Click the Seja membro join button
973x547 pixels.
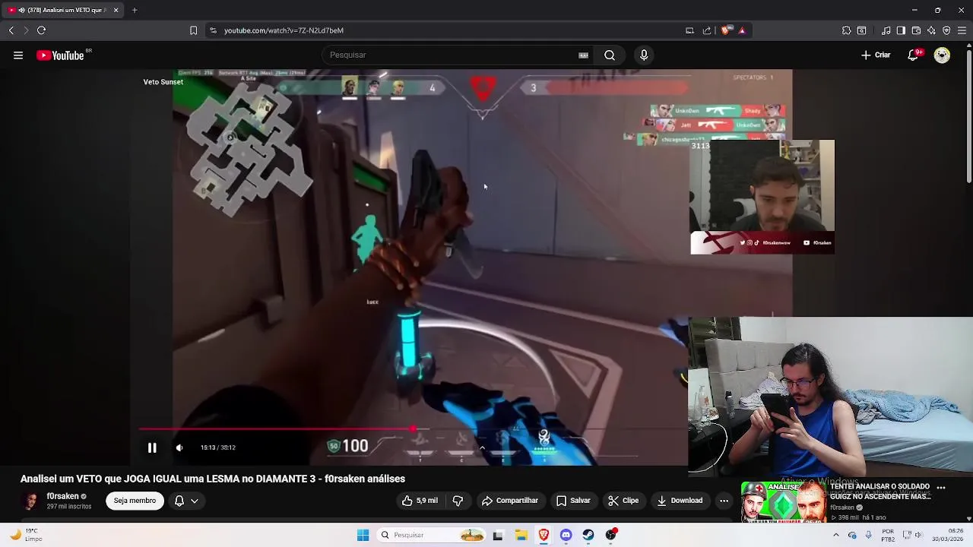click(135, 501)
